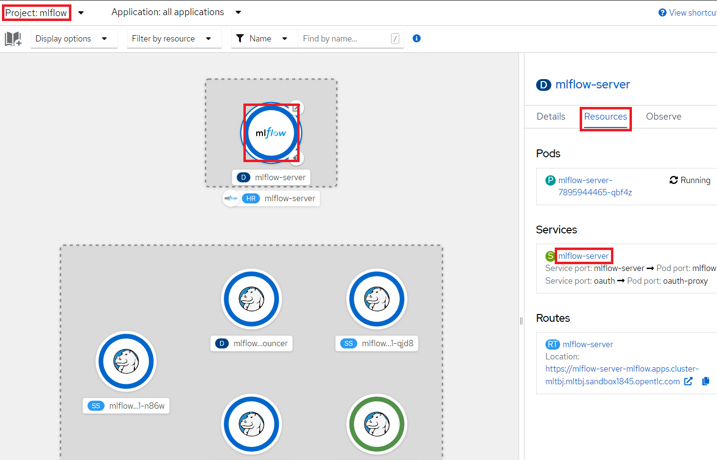Image resolution: width=717 pixels, height=460 pixels.
Task: Click the filter funnel icon
Action: click(240, 39)
